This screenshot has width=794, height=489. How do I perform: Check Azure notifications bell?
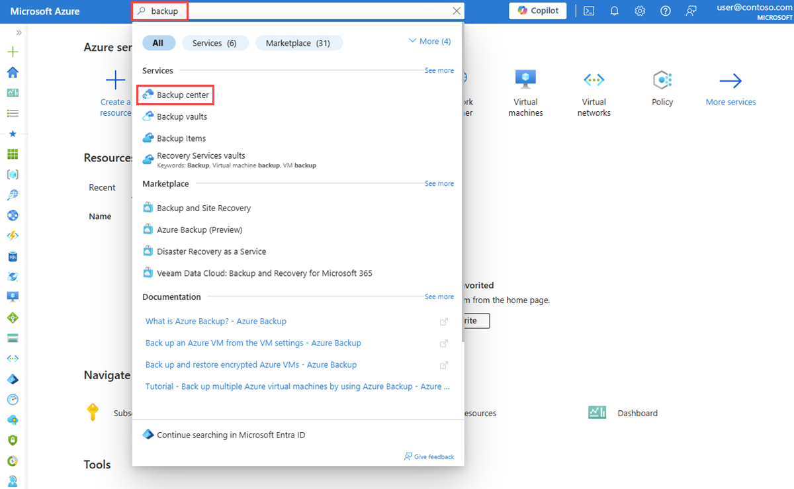point(614,11)
